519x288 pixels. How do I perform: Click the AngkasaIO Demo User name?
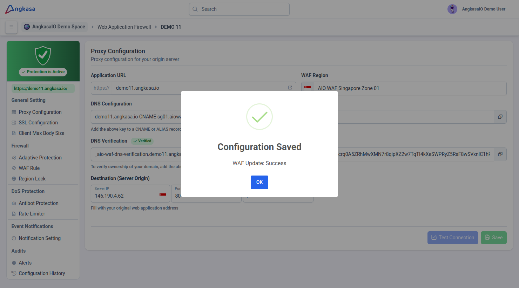point(484,9)
